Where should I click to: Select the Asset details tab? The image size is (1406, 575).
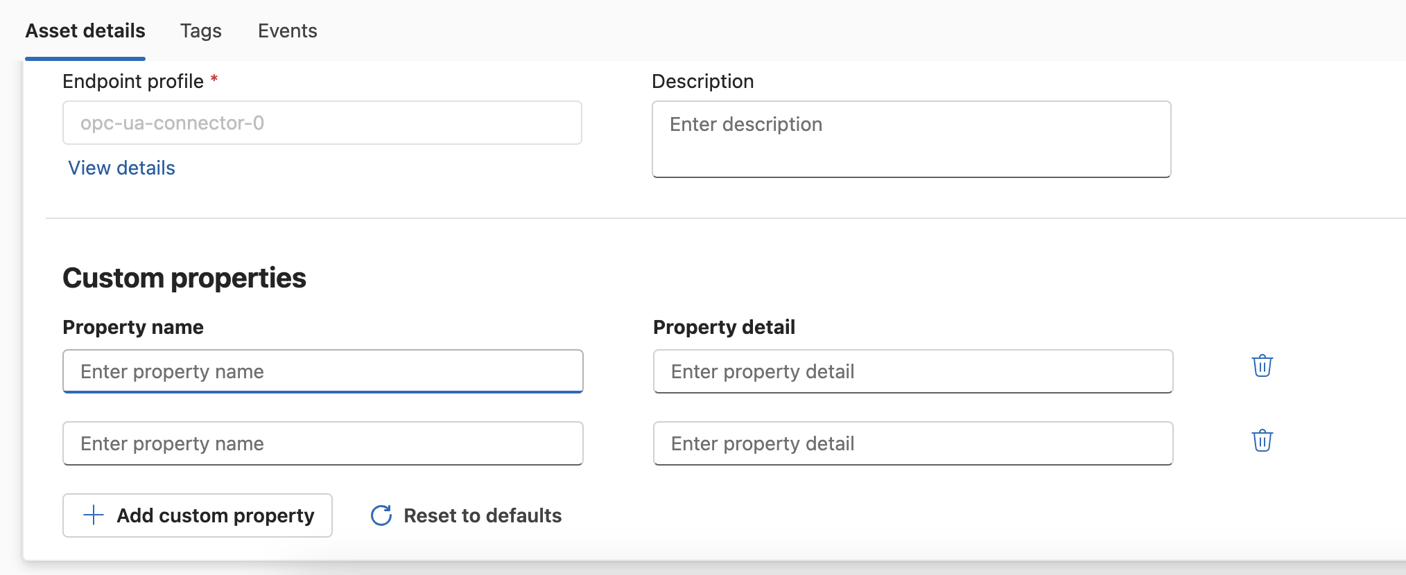click(x=85, y=30)
